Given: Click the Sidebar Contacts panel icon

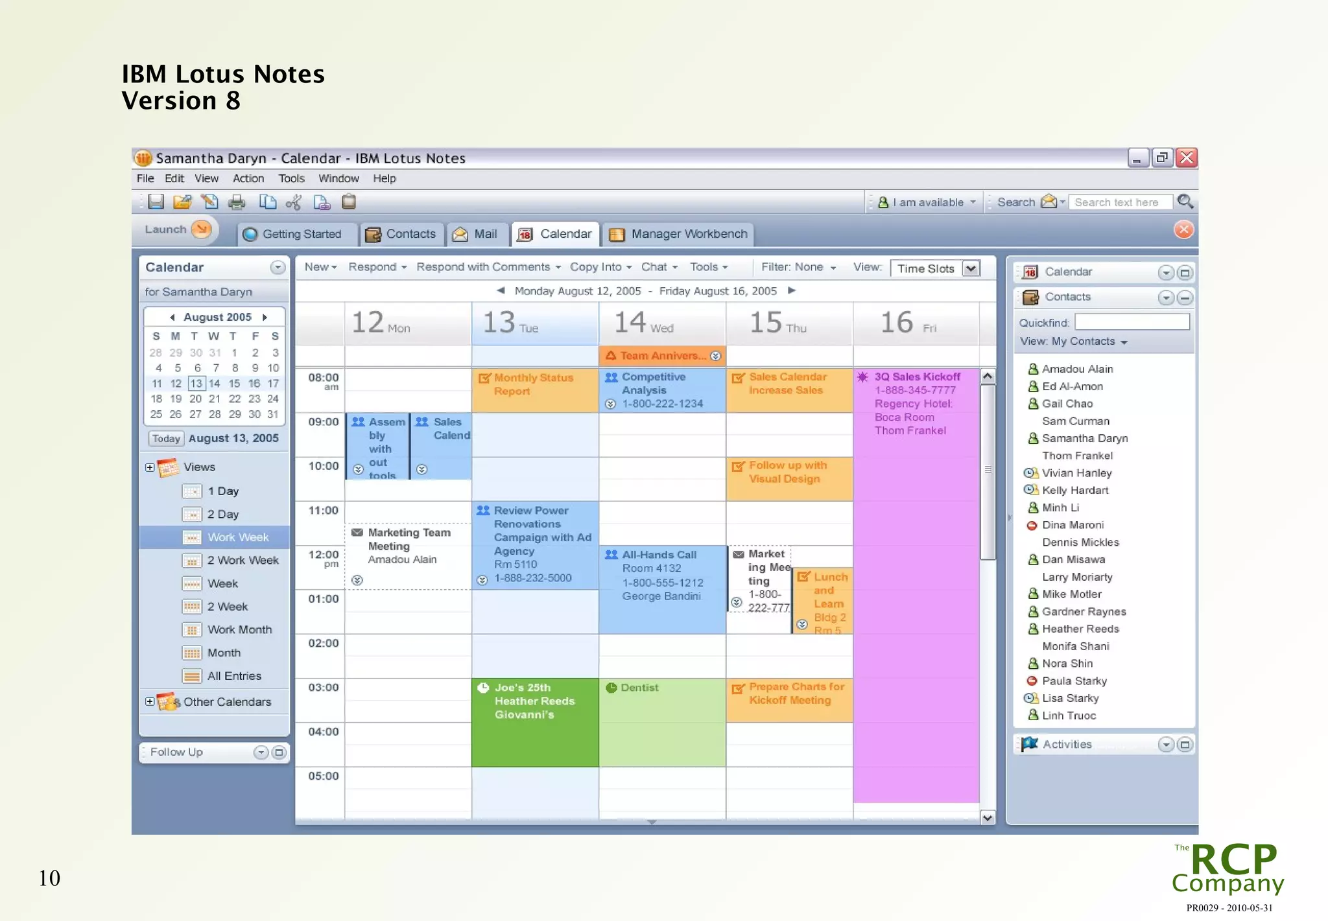Looking at the screenshot, I should (1030, 297).
